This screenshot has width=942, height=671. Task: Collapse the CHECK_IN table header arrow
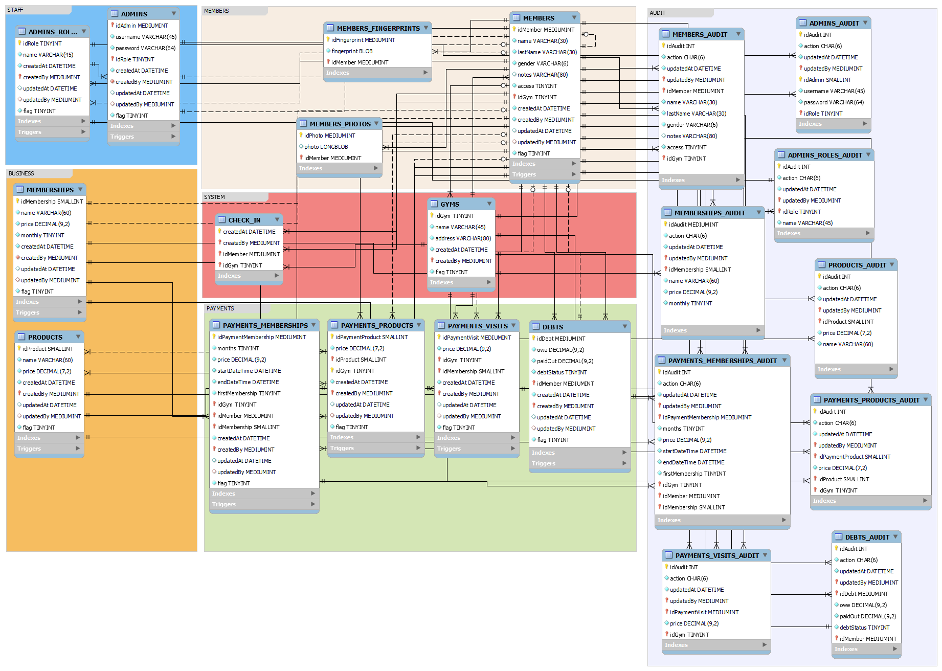click(277, 219)
